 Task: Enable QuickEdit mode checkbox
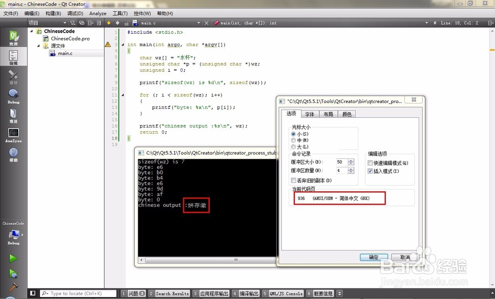pyautogui.click(x=370, y=163)
